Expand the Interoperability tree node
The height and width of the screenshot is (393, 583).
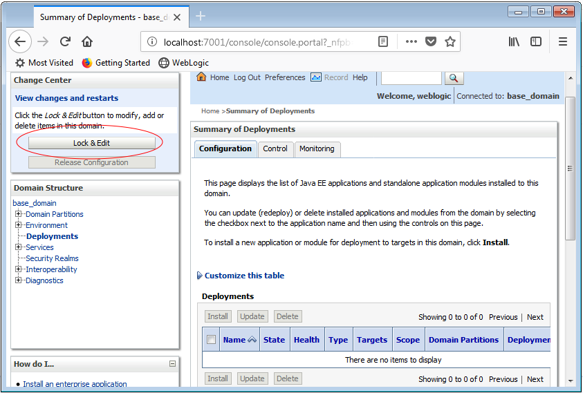click(18, 269)
